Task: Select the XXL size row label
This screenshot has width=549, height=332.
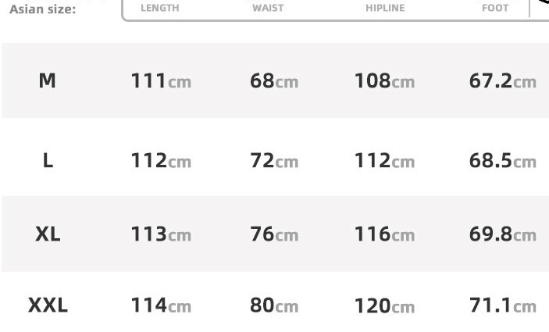Action: [48, 305]
